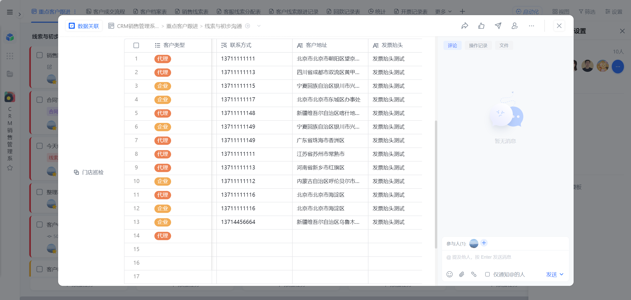This screenshot has height=300, width=631.
Task: Click the participant avatar beside 参与人
Action: click(x=474, y=244)
